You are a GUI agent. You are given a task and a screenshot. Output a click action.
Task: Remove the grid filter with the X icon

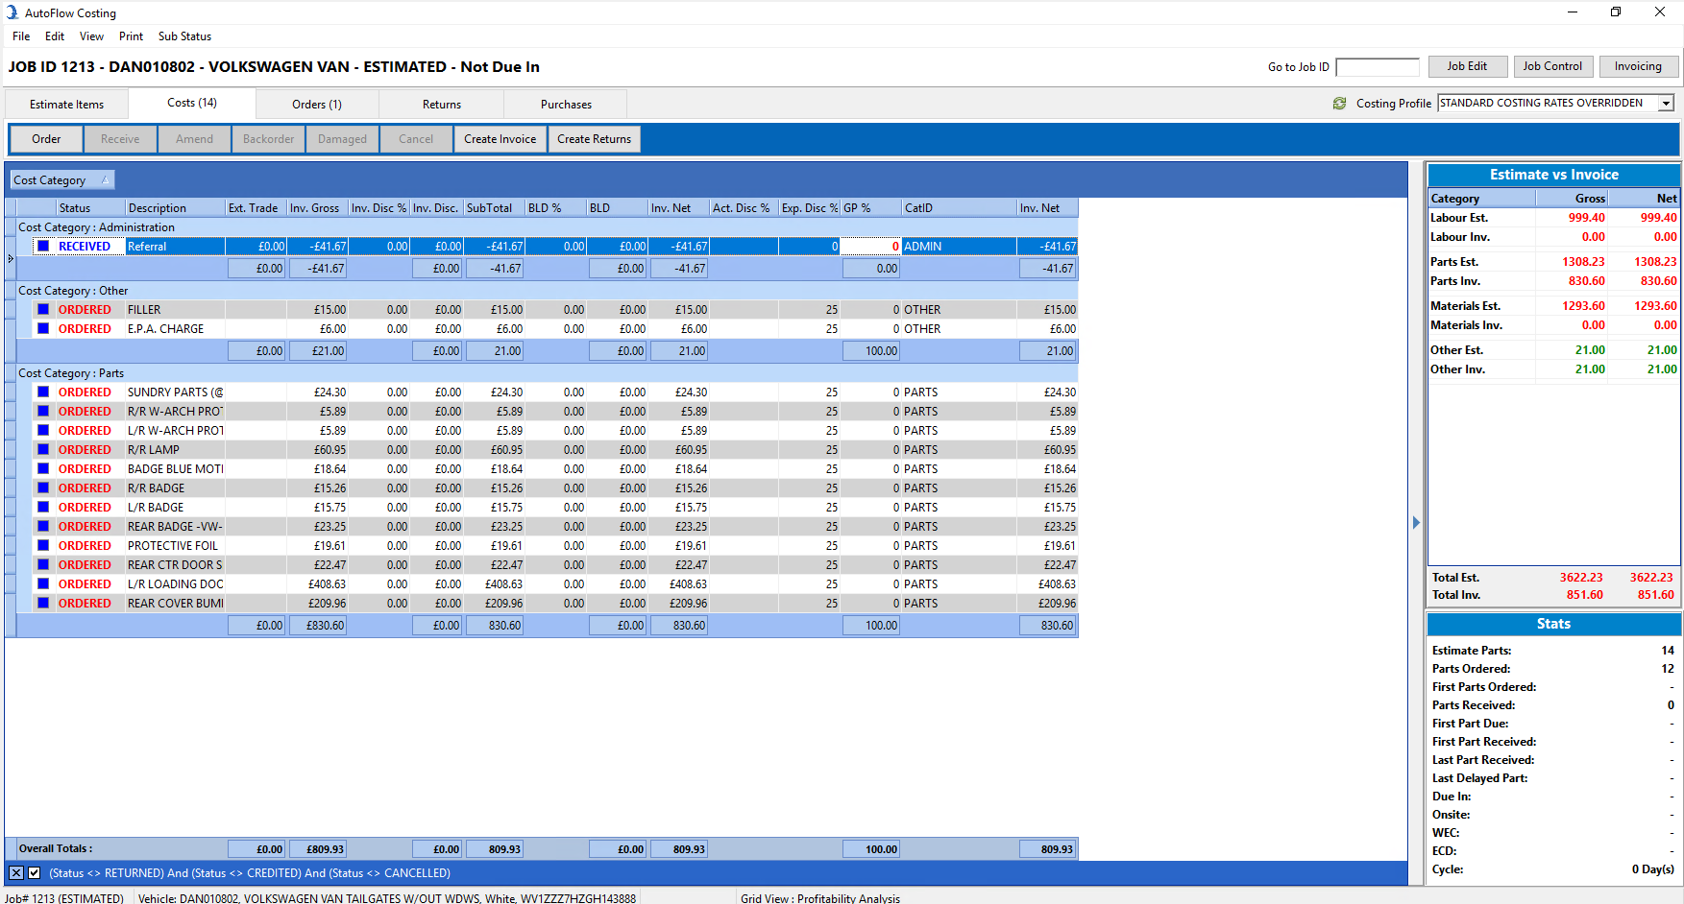click(x=16, y=873)
